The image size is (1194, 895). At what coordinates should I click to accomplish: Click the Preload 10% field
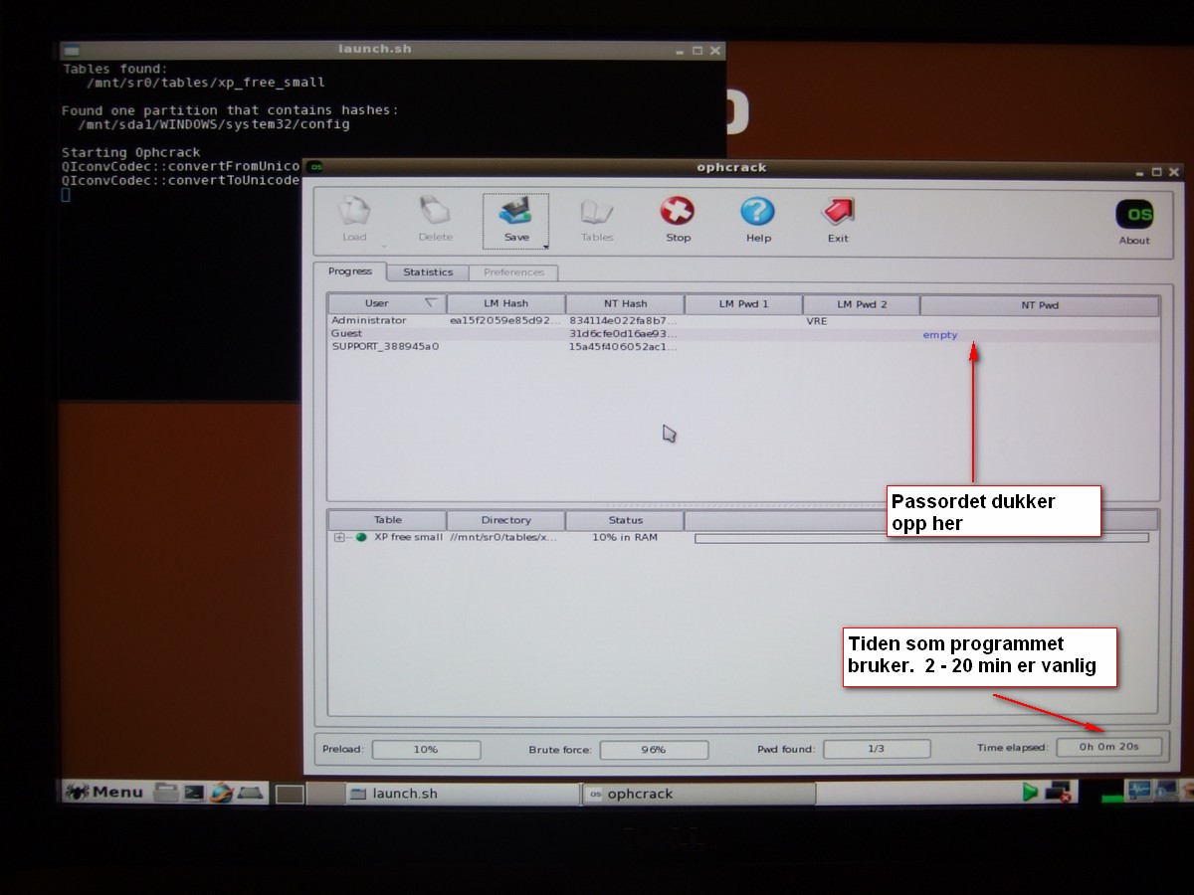pos(426,750)
